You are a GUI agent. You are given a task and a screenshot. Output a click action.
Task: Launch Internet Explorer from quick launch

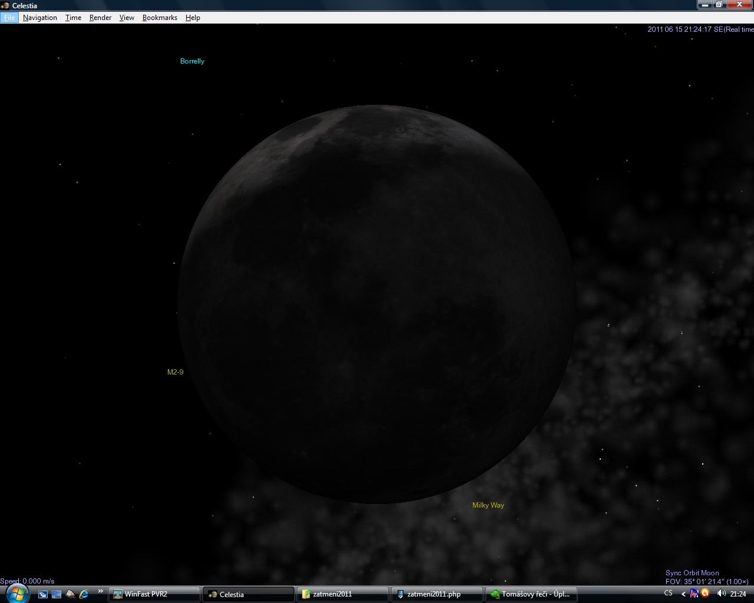[x=84, y=594]
